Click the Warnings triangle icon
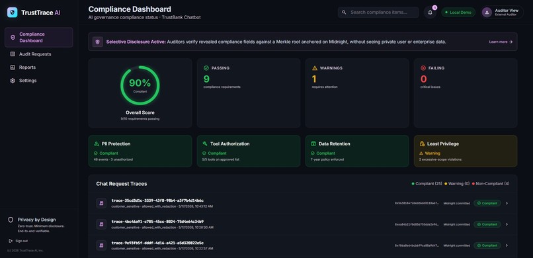533x258 pixels. [314, 68]
